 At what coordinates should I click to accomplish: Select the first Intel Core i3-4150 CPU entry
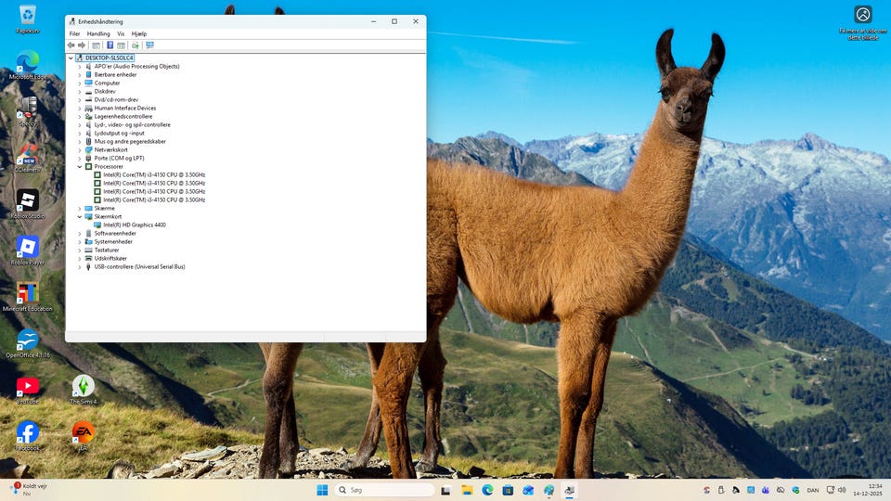[154, 175]
